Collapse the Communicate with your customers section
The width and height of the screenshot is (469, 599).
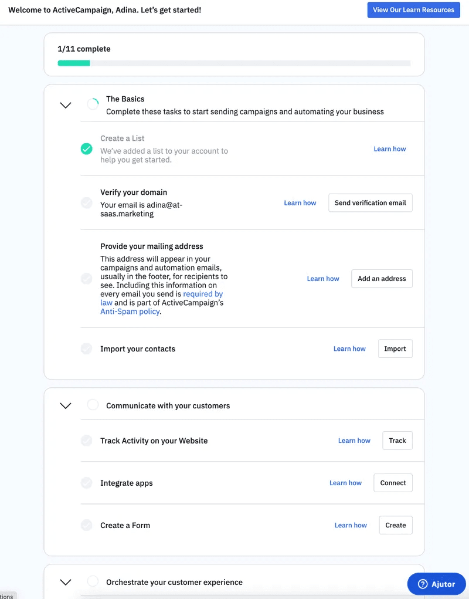click(x=65, y=405)
